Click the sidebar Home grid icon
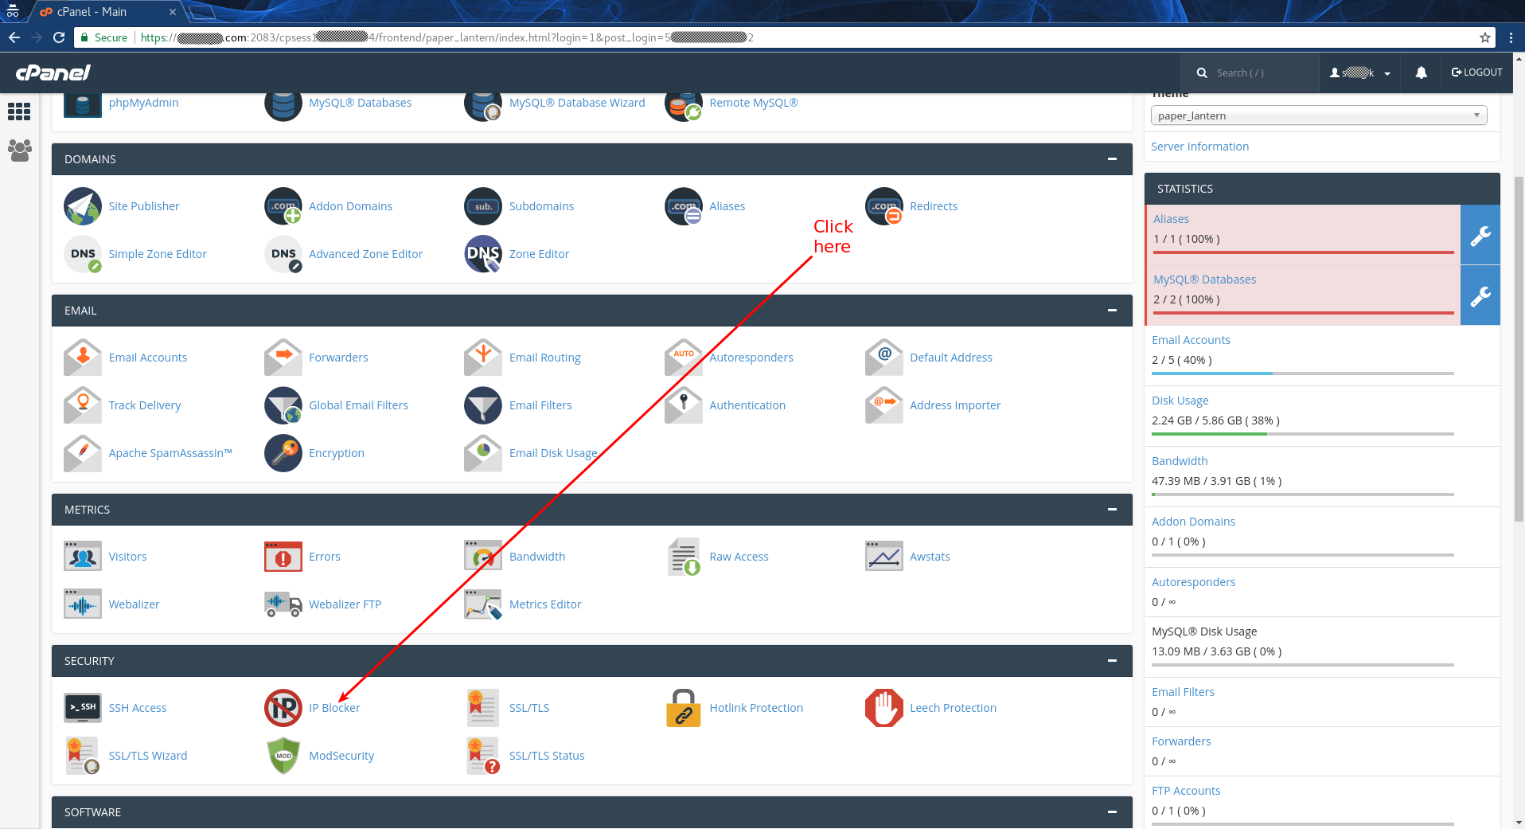 click(19, 111)
